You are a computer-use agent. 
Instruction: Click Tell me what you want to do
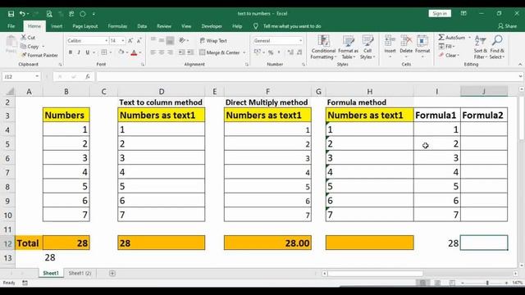tap(292, 26)
